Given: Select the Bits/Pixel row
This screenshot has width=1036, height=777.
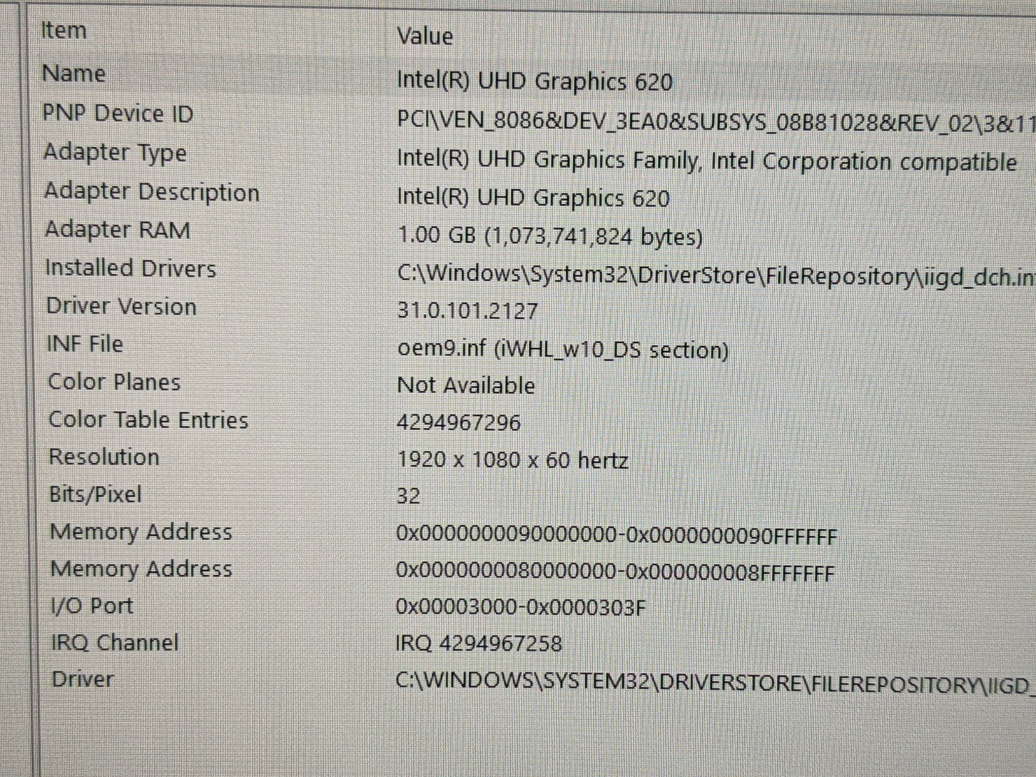Looking at the screenshot, I should click(95, 495).
